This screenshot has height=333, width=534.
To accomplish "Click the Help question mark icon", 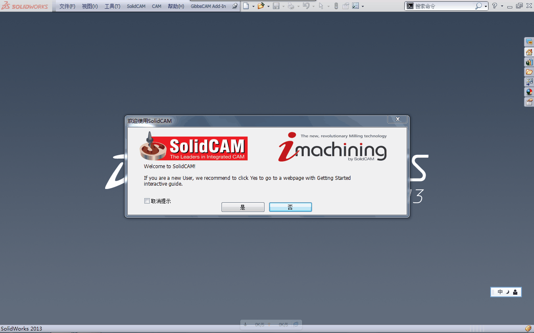I will click(x=495, y=6).
